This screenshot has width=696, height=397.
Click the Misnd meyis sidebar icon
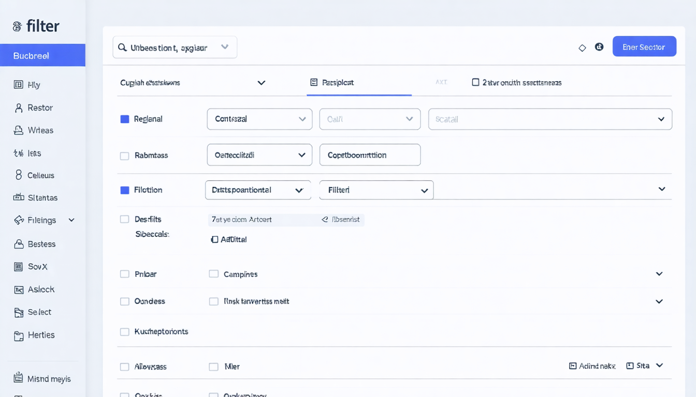click(x=19, y=378)
